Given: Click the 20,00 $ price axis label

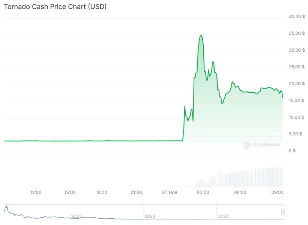Looking at the screenshot, I should 296,84.
